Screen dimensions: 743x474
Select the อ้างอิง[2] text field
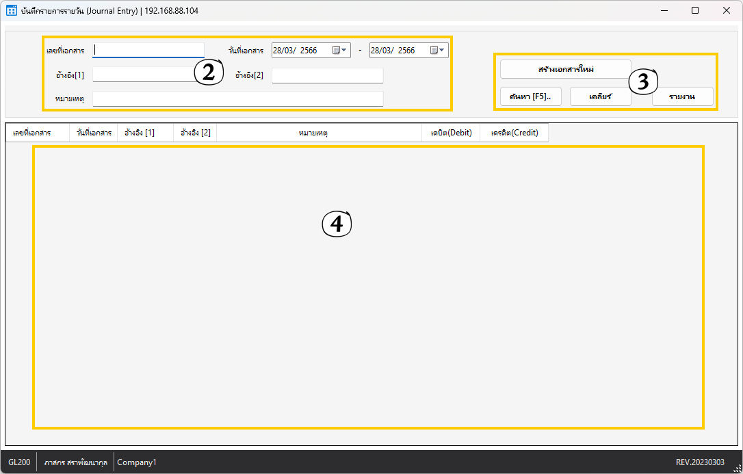click(327, 75)
